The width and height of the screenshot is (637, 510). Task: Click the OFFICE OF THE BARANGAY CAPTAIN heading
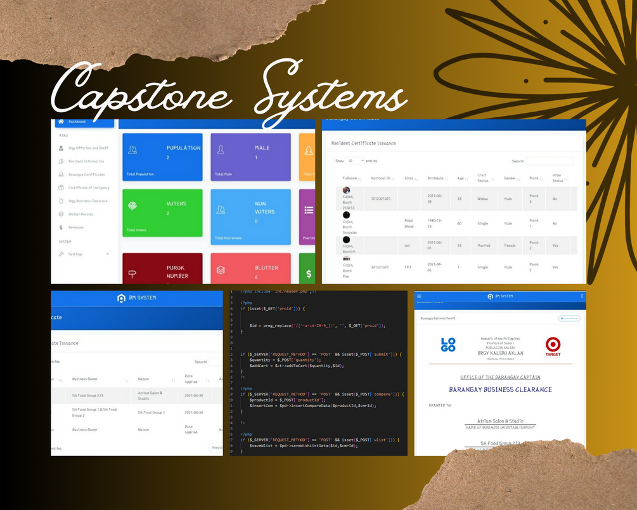pos(500,377)
